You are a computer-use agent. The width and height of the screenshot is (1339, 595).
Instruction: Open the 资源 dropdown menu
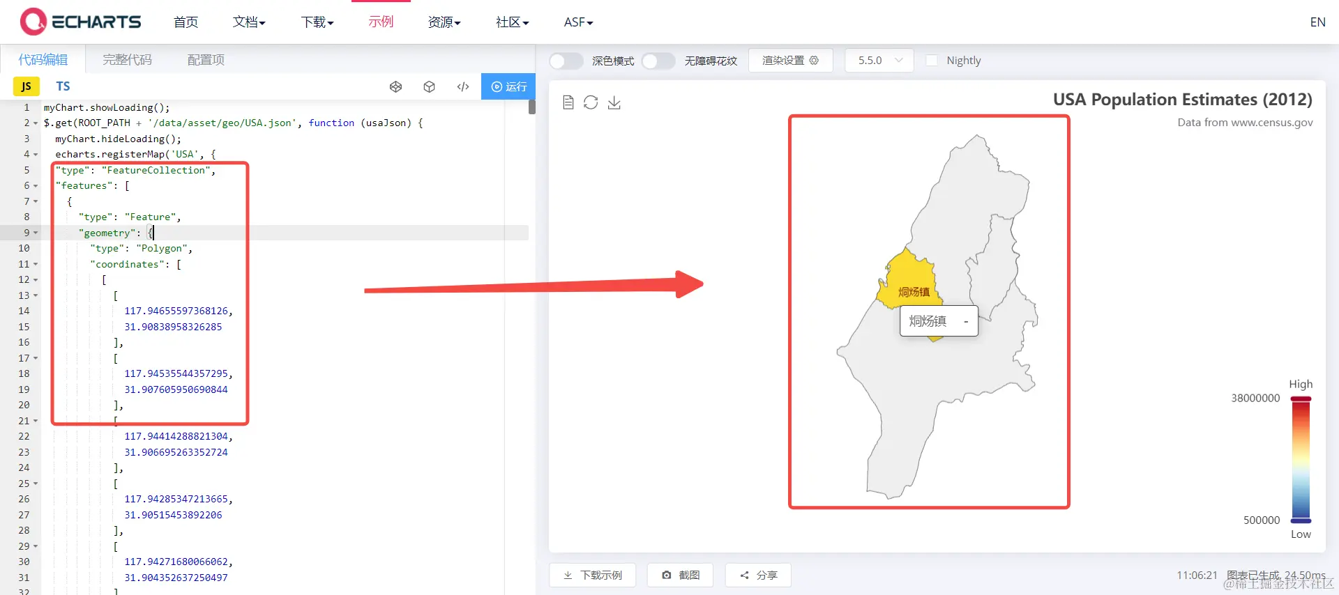coord(444,22)
